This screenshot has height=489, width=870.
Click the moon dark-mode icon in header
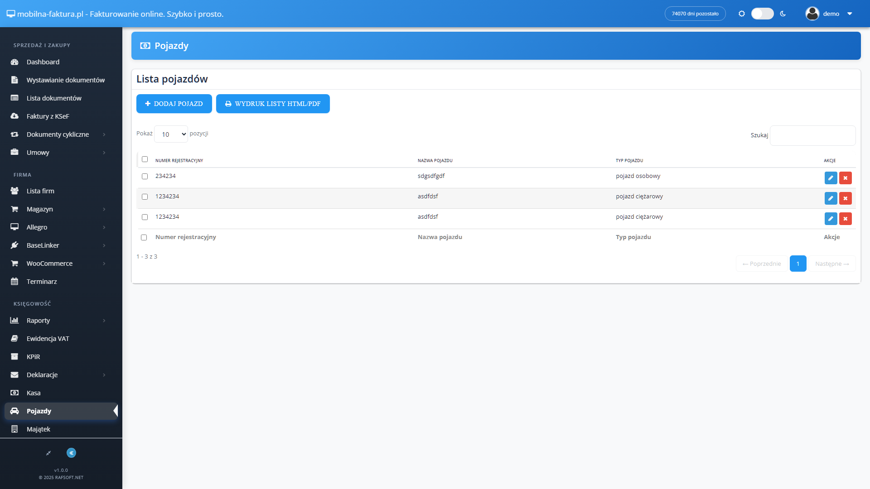click(783, 14)
